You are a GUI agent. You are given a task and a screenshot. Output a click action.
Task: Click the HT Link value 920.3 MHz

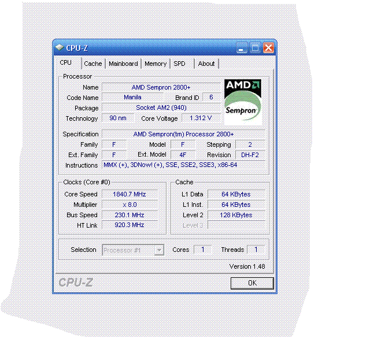click(x=129, y=225)
